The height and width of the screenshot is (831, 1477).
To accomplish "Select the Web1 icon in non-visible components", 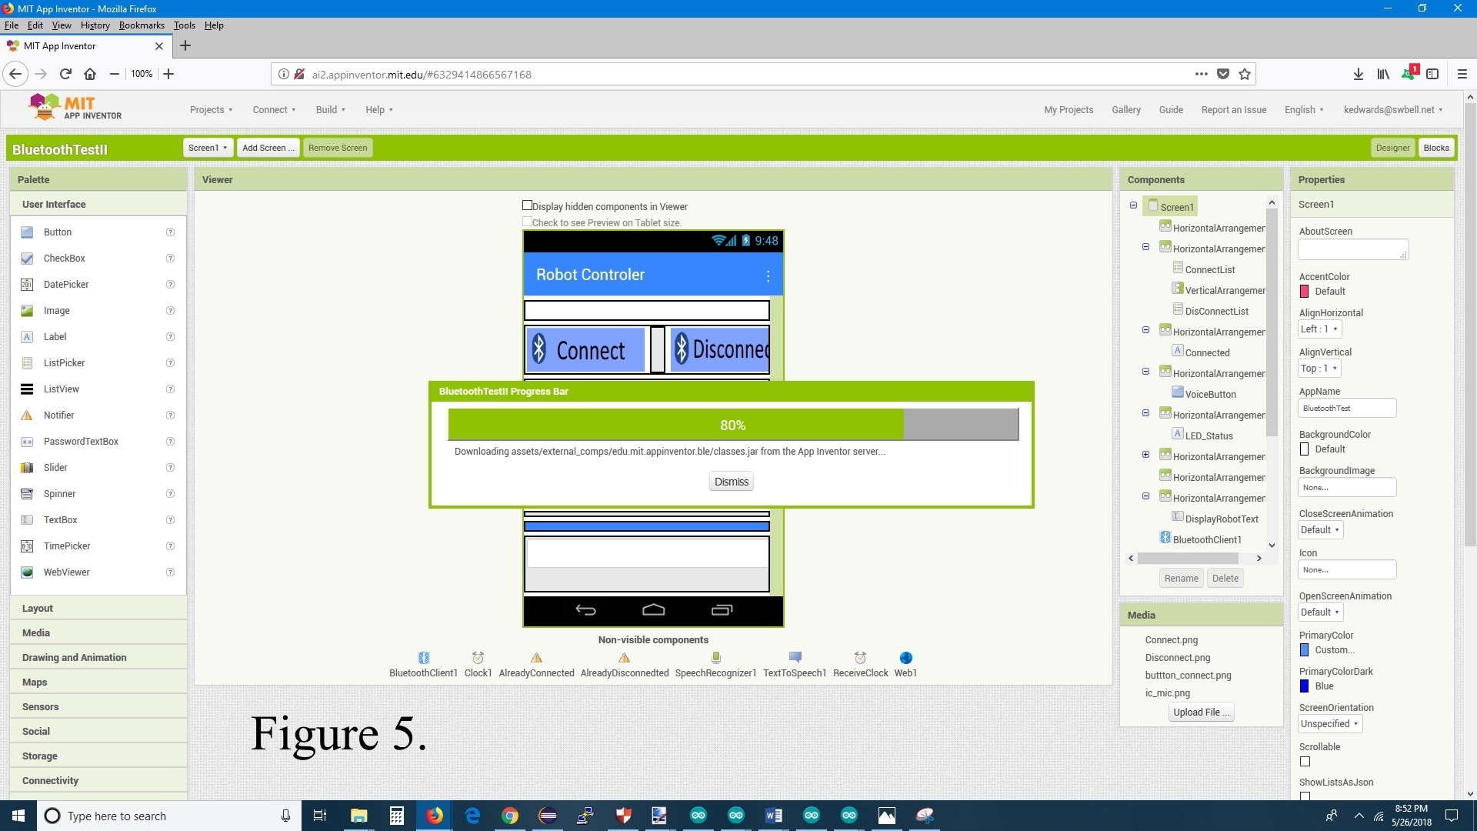I will click(906, 658).
